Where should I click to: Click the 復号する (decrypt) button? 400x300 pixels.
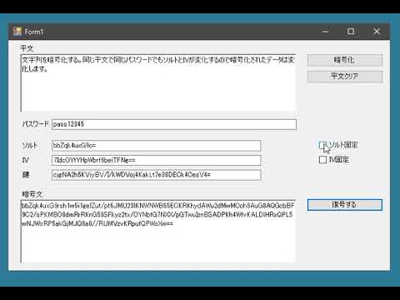coord(344,205)
